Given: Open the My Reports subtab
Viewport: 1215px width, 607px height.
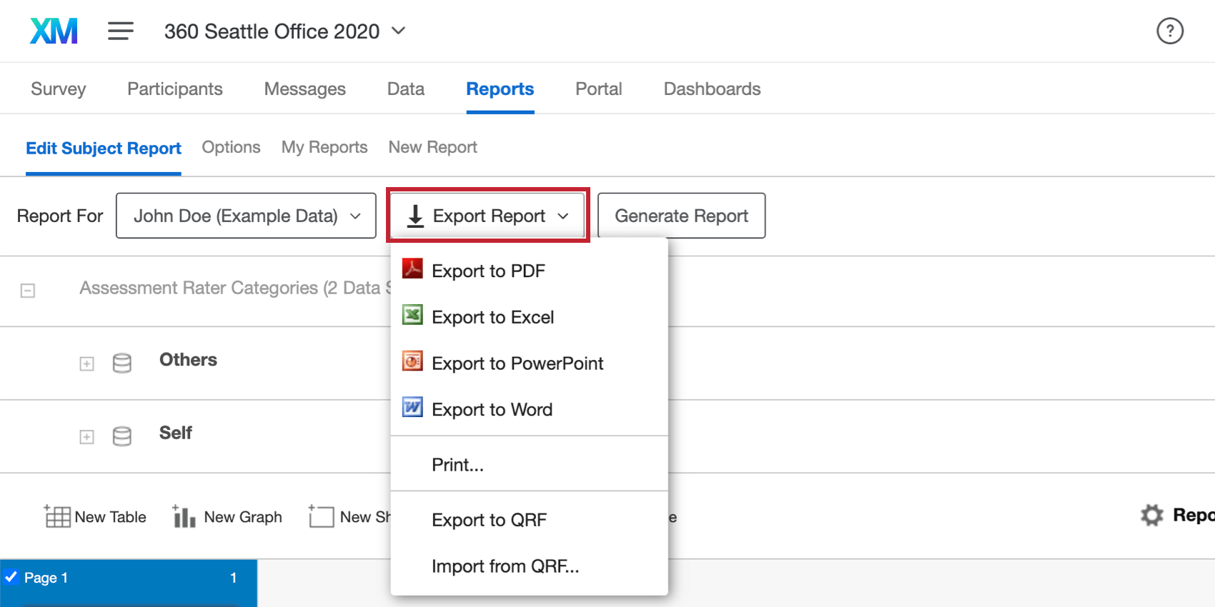Looking at the screenshot, I should pyautogui.click(x=324, y=147).
